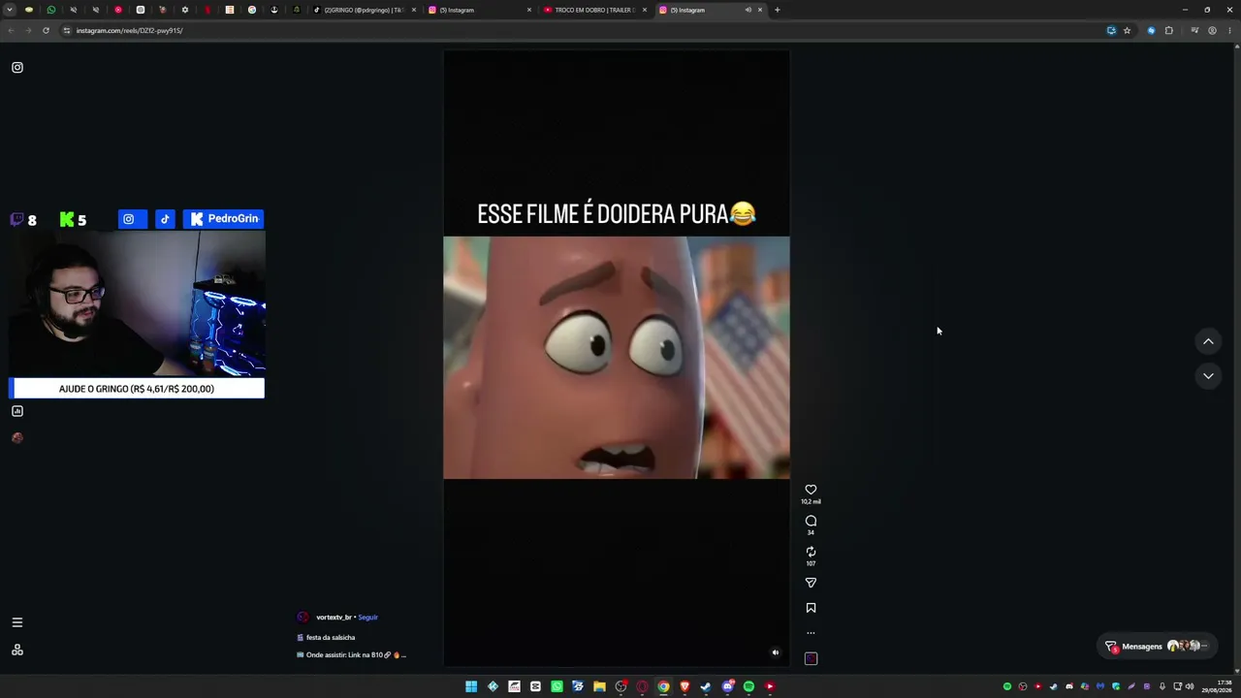Viewport: 1241px width, 698px height.
Task: Open the reel's three-dot more options
Action: 811,633
